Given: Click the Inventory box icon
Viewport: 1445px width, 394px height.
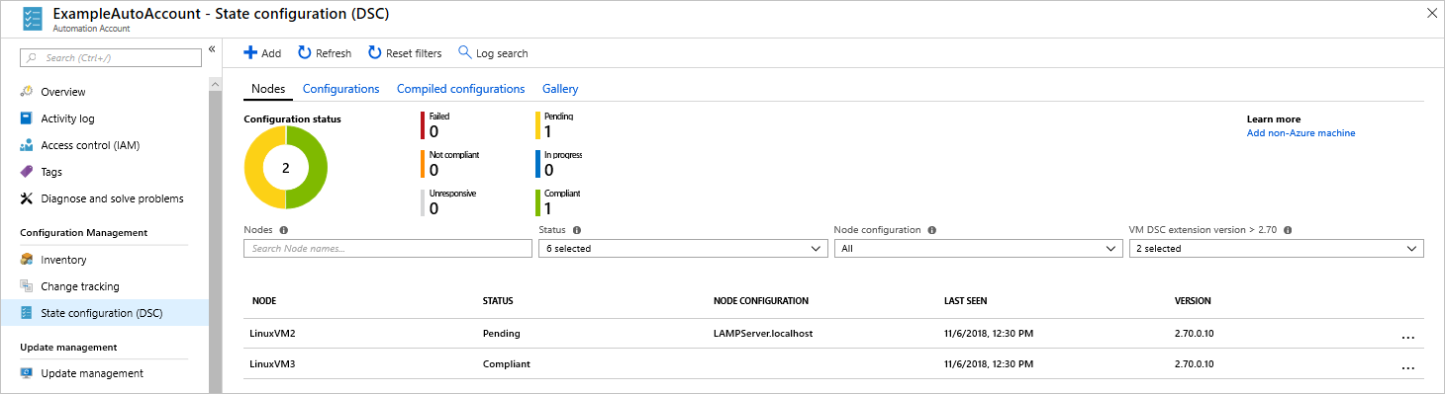Looking at the screenshot, I should click(x=27, y=260).
